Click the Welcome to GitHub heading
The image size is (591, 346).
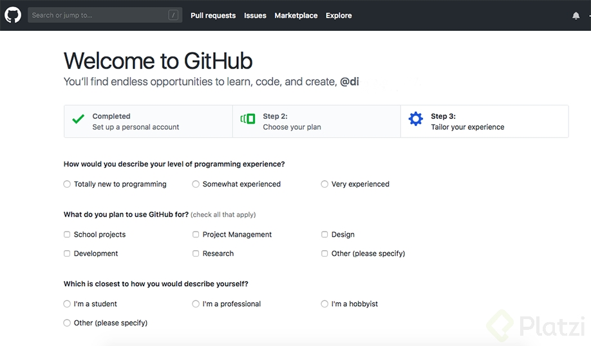pyautogui.click(x=158, y=60)
